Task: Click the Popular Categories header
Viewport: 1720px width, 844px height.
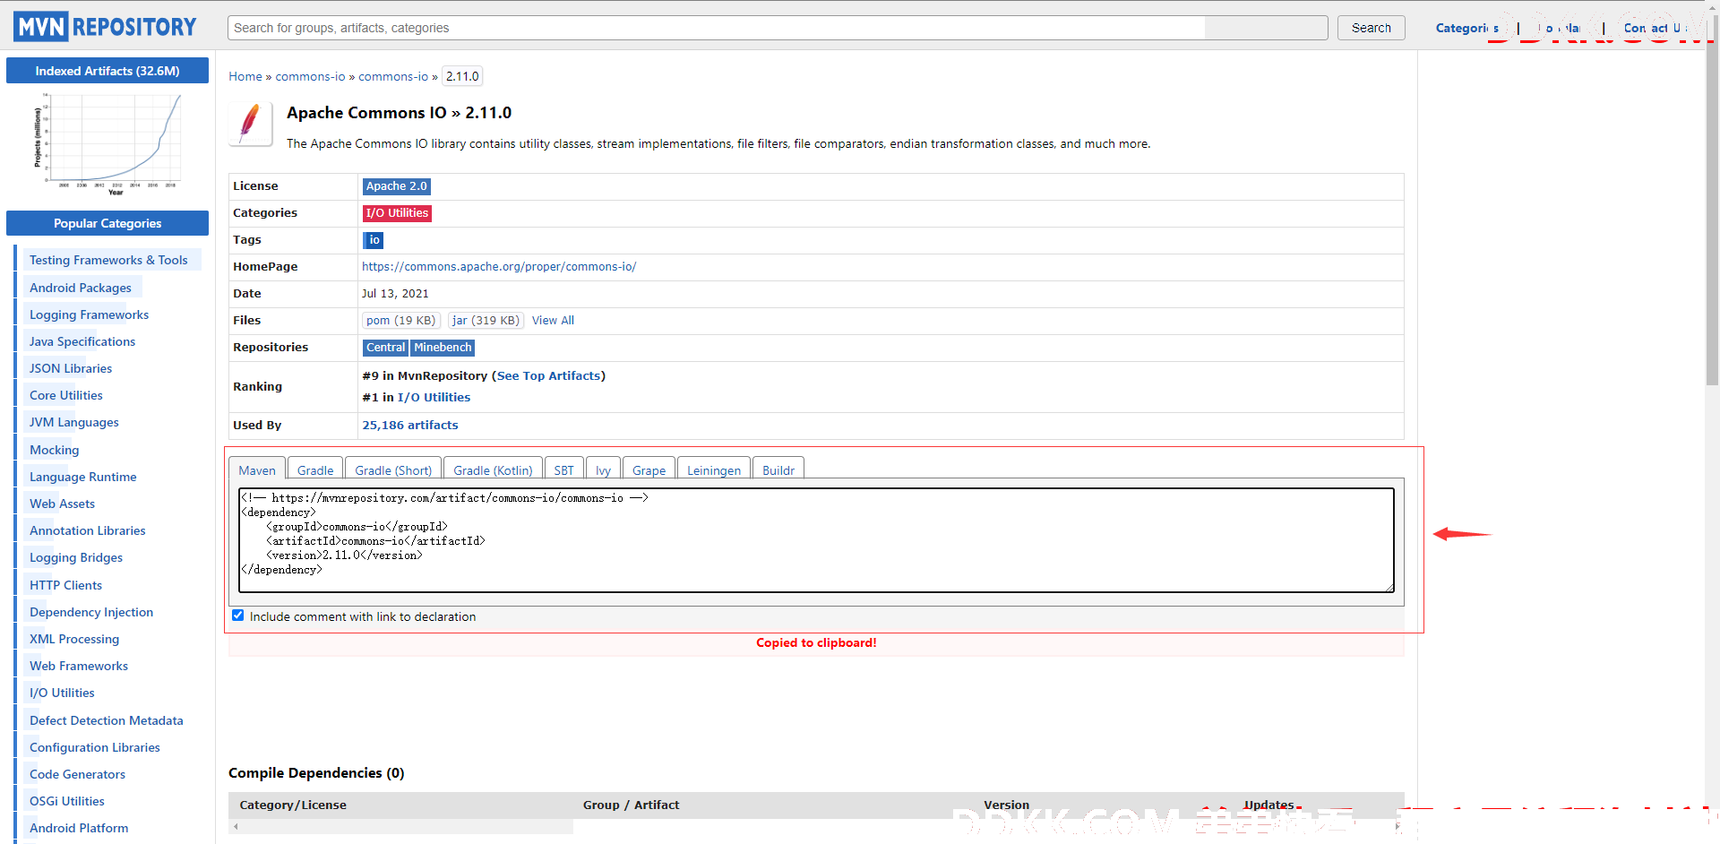Action: click(x=107, y=223)
